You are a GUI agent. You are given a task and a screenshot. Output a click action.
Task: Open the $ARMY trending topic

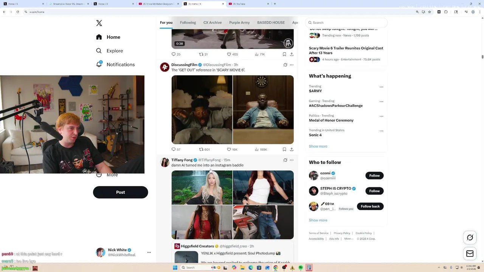pyautogui.click(x=315, y=91)
